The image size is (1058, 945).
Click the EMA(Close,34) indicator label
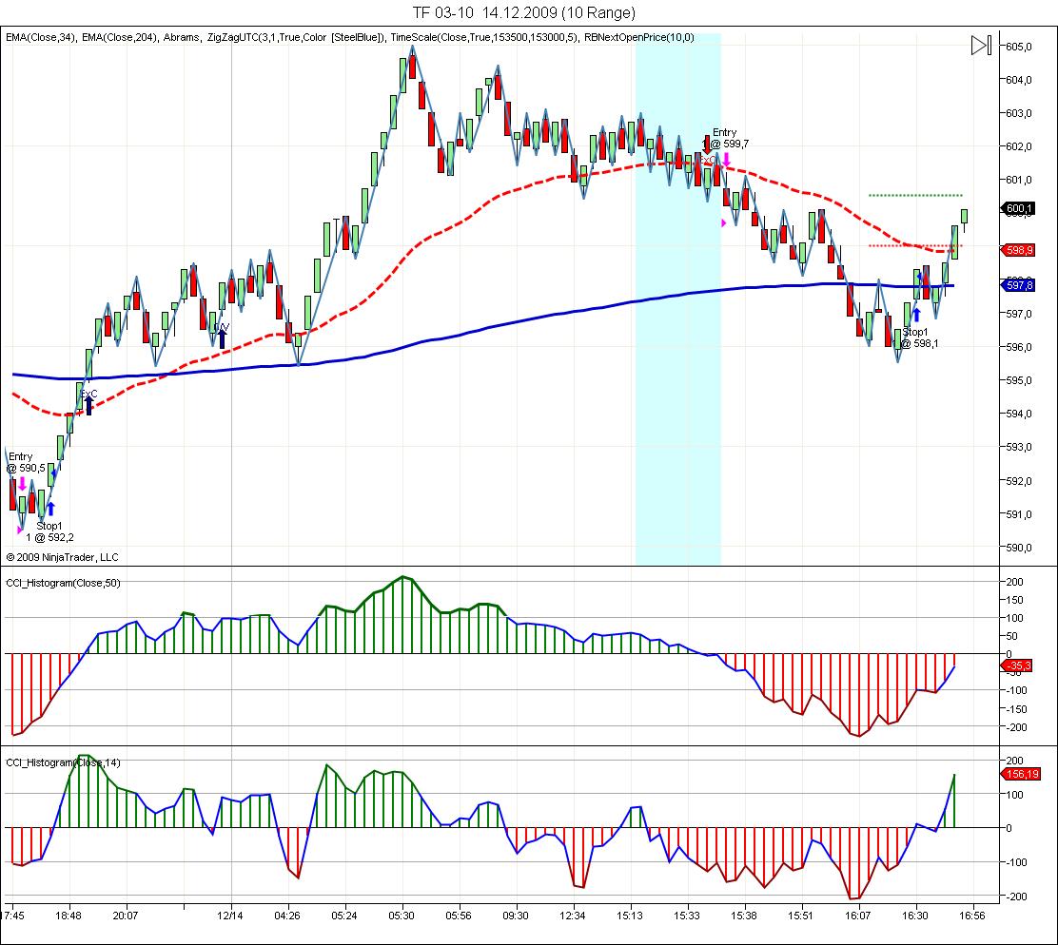pos(41,38)
